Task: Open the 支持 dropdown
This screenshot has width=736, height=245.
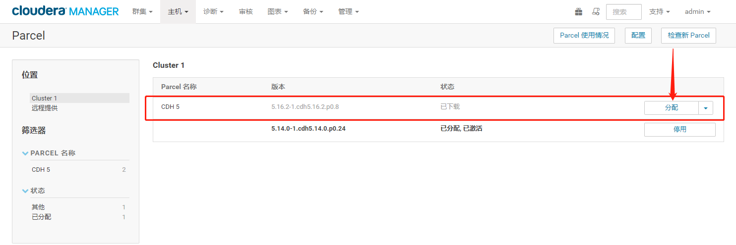Action: pos(660,11)
